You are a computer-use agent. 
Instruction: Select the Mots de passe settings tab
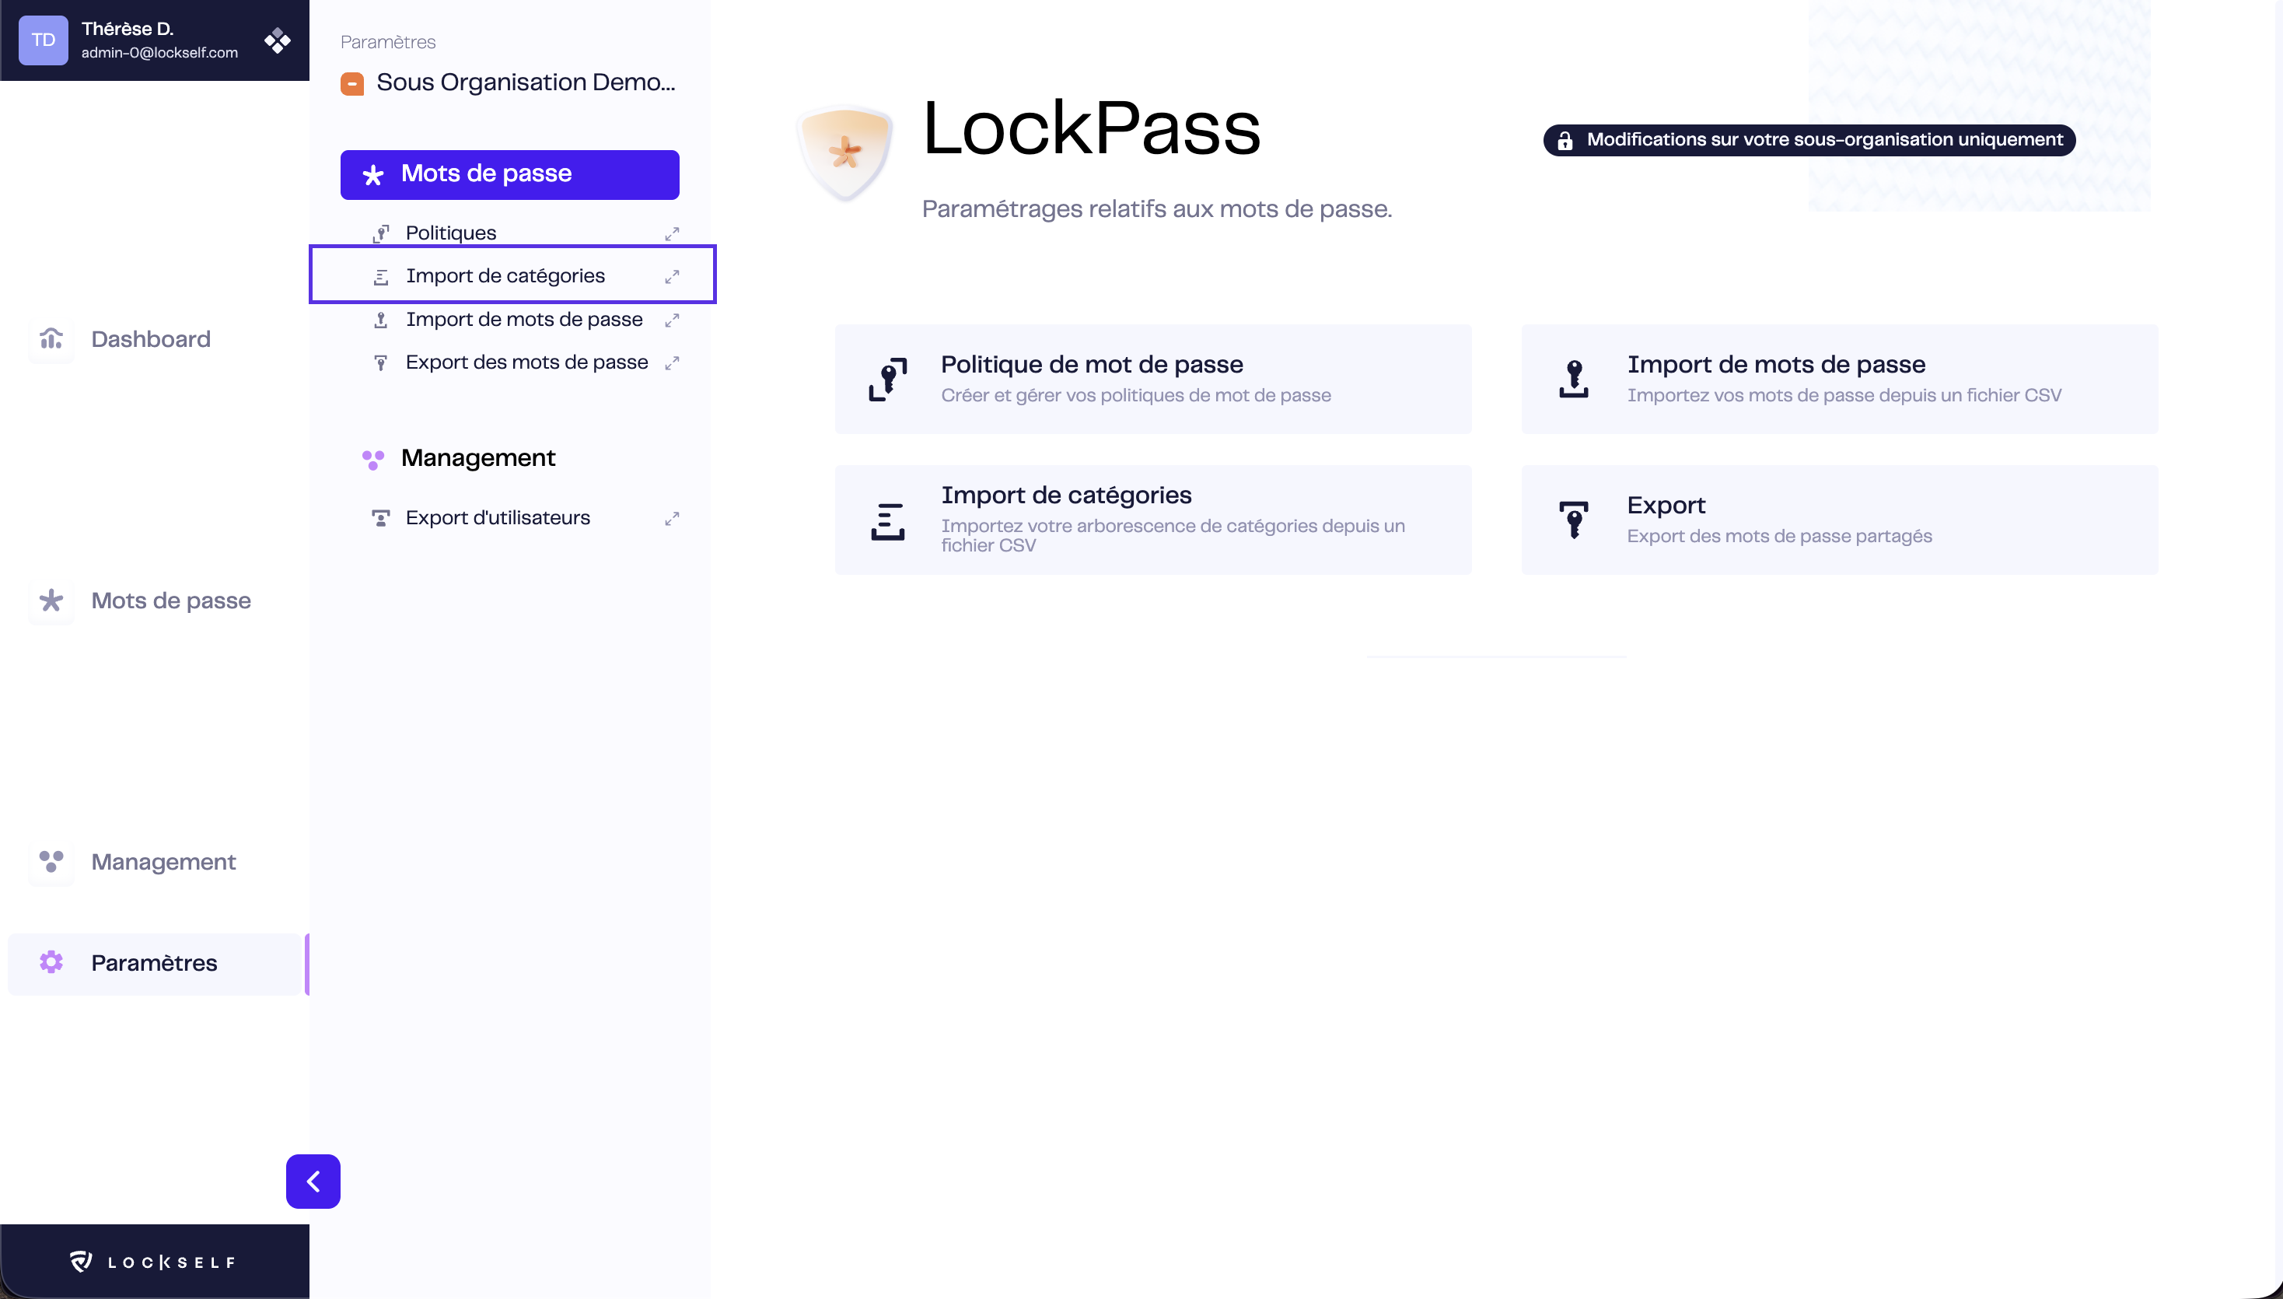(510, 175)
